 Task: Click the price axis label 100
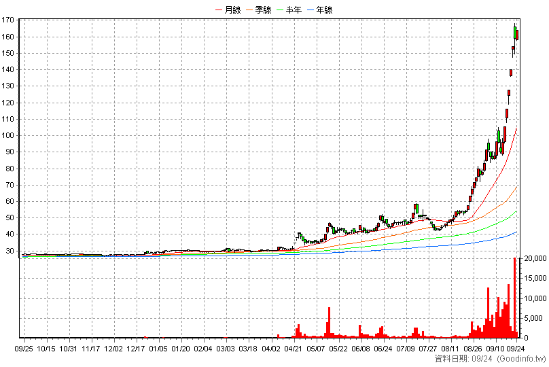click(x=7, y=135)
